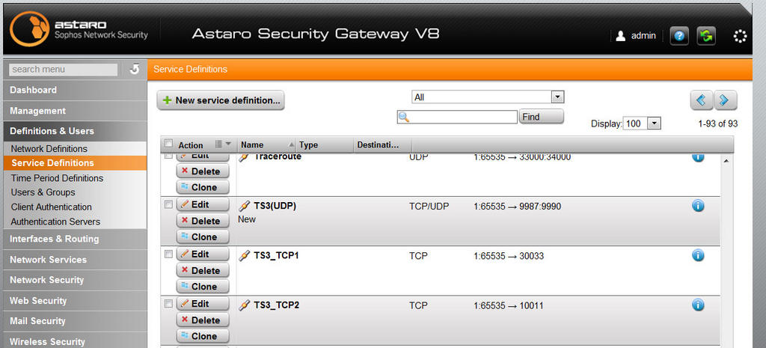Click the menu search reset arrow icon
Screen dimensions: 766x348
click(x=134, y=70)
